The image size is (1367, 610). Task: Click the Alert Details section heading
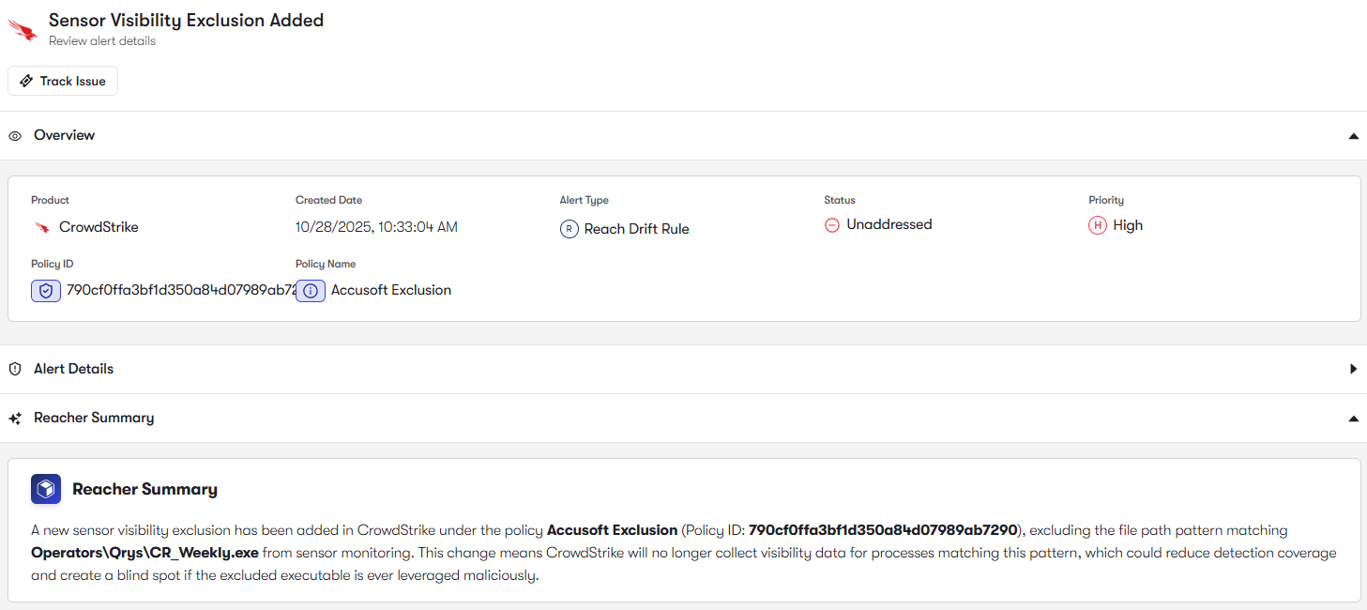coord(73,369)
